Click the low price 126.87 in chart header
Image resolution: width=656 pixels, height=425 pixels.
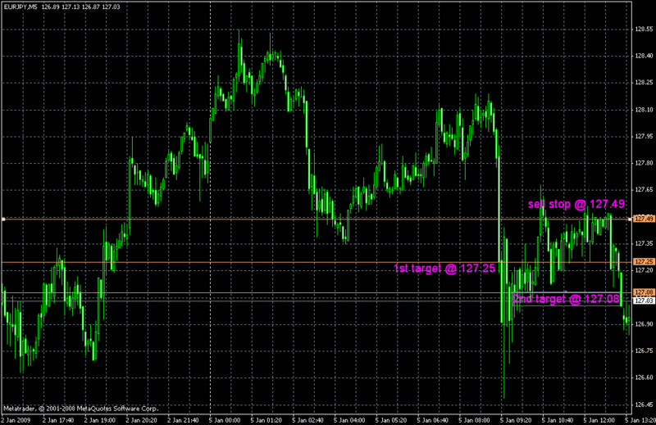pos(90,7)
